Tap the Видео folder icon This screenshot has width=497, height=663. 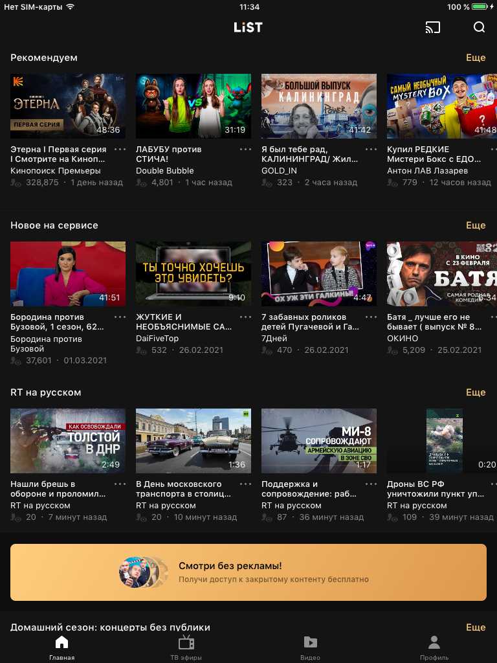pyautogui.click(x=310, y=642)
